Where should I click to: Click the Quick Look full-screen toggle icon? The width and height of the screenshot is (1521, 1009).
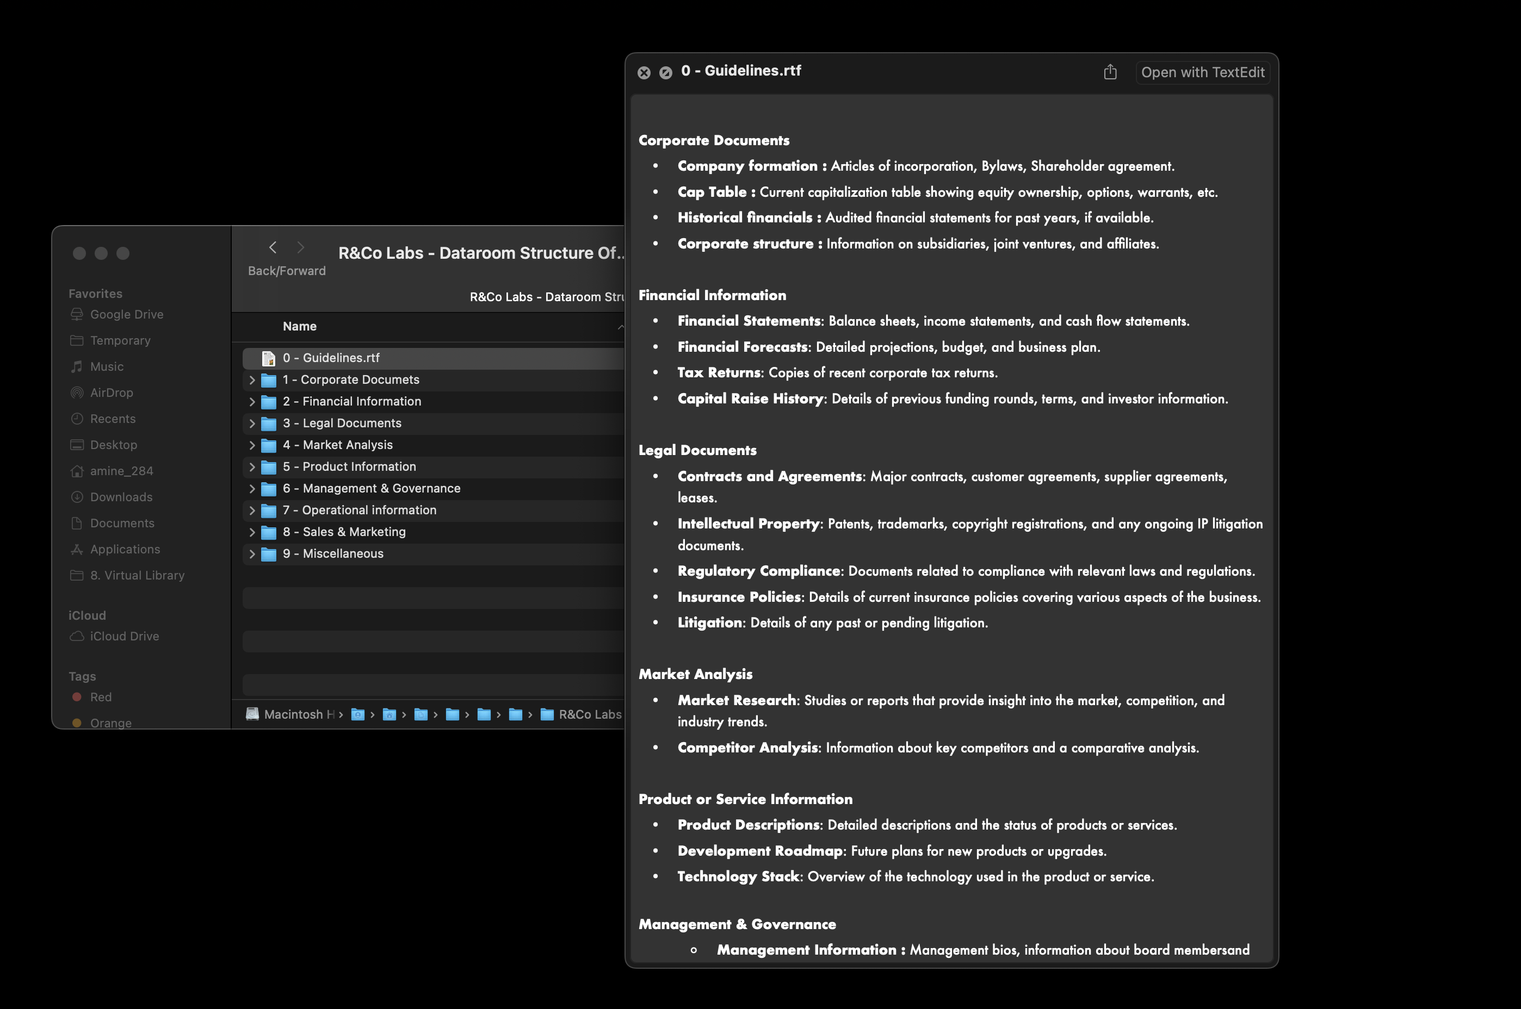(x=666, y=73)
